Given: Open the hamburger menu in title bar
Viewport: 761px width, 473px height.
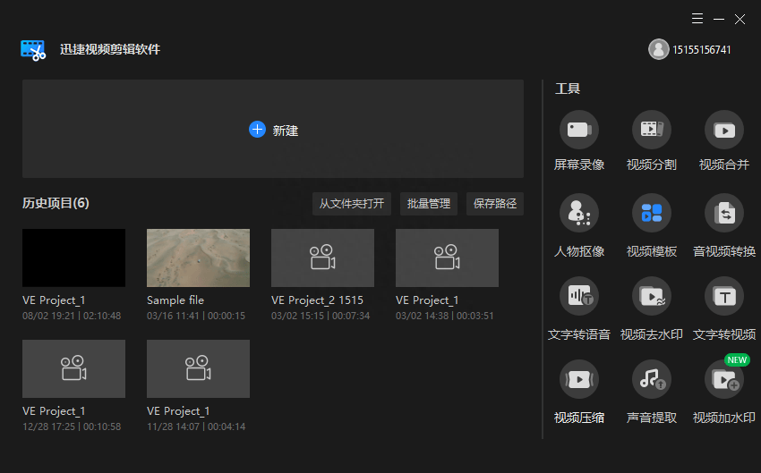Looking at the screenshot, I should tap(697, 19).
